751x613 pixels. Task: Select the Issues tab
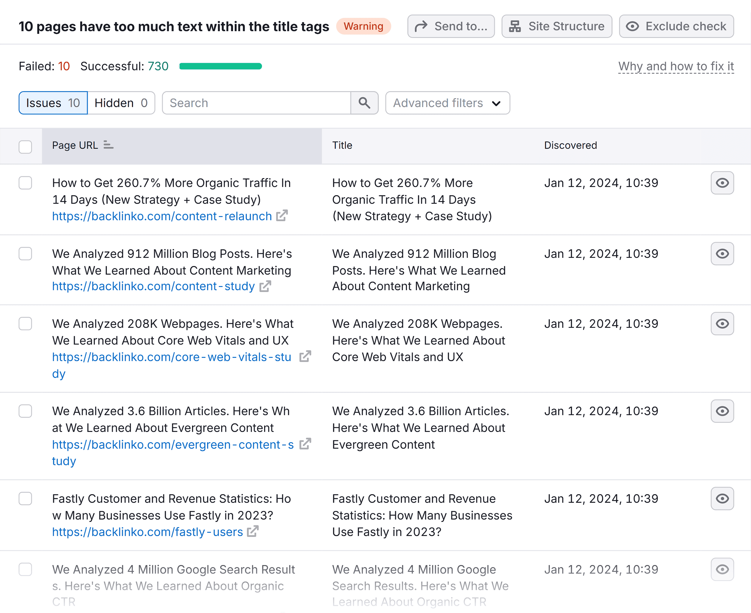53,103
